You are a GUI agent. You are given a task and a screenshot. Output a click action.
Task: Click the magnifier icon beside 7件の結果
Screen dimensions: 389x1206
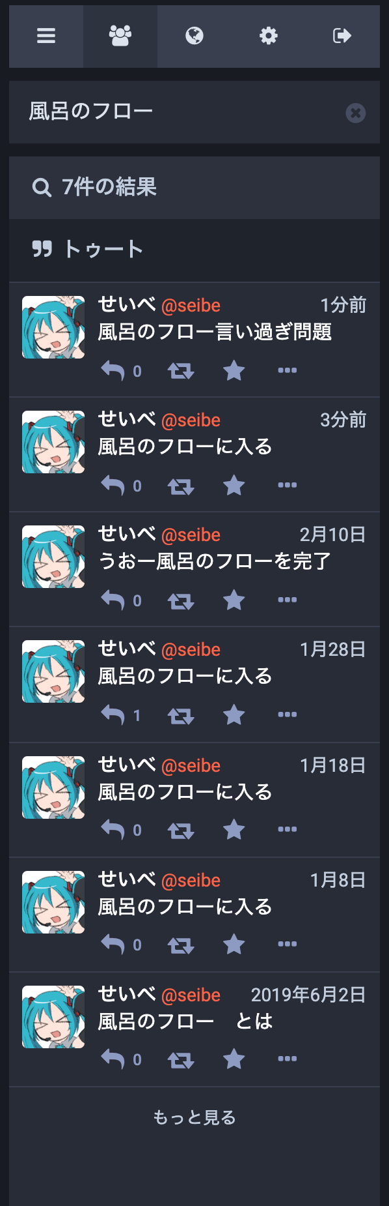(42, 188)
